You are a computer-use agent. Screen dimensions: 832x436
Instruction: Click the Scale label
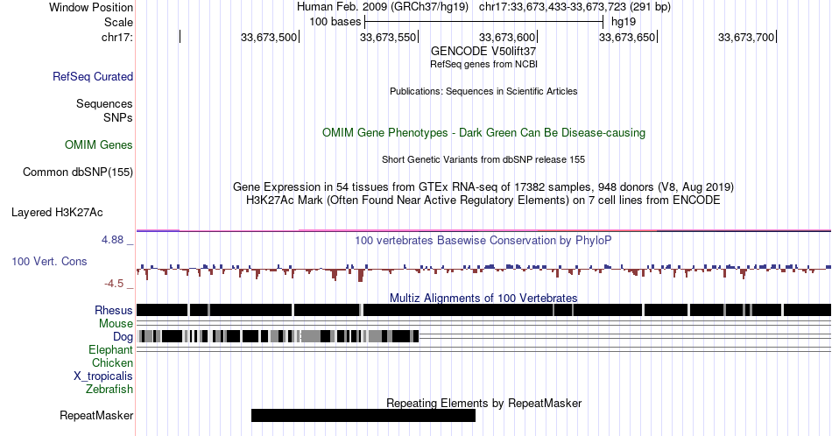[118, 22]
